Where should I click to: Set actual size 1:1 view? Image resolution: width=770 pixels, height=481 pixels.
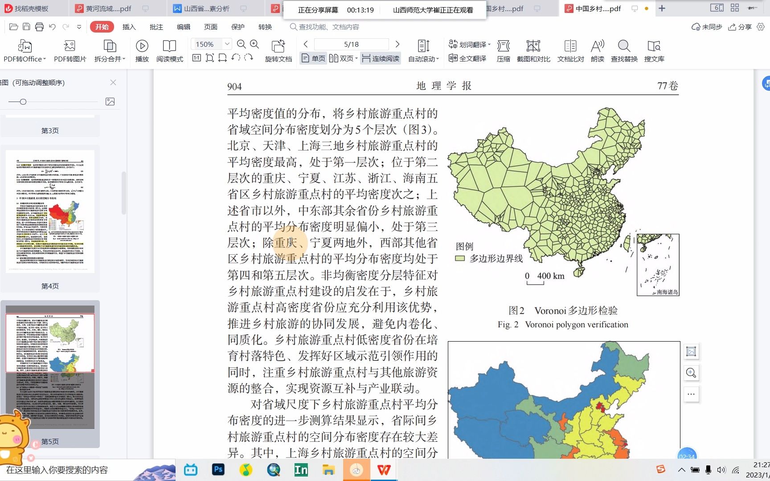pyautogui.click(x=197, y=58)
